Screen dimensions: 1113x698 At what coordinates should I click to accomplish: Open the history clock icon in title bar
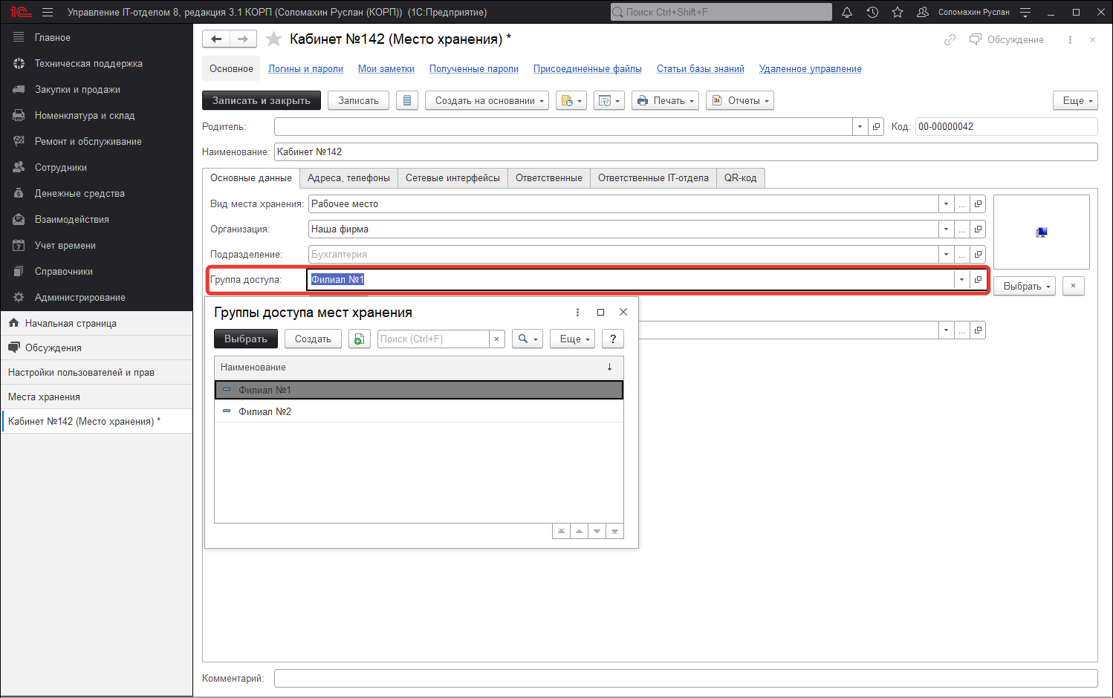pyautogui.click(x=872, y=12)
